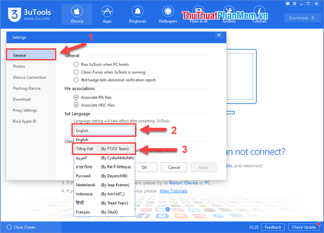
Task: Choose Thai by Pat P.Wittaya
Action: [x=104, y=167]
